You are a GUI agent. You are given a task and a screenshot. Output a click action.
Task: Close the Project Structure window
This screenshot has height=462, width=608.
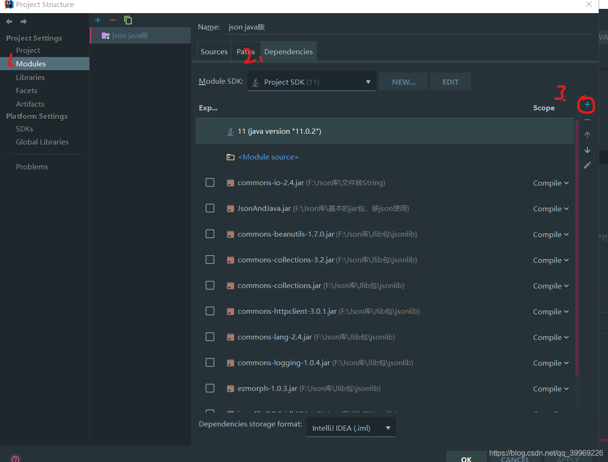pyautogui.click(x=589, y=4)
